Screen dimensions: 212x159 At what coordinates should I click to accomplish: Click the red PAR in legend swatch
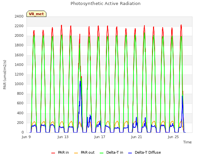click(53, 153)
